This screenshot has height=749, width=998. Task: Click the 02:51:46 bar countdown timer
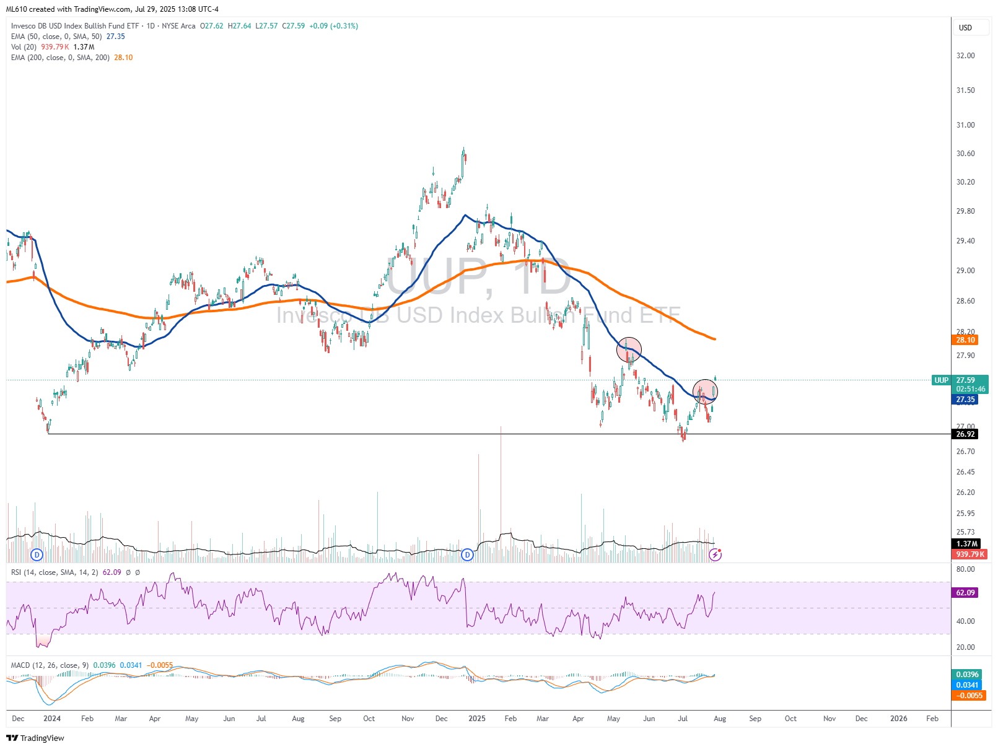tap(970, 390)
